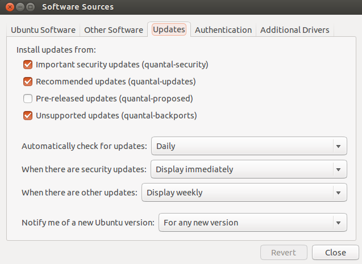362x264 pixels.
Task: Enable Pre-released updates (quantal-proposed)
Action: click(x=28, y=99)
